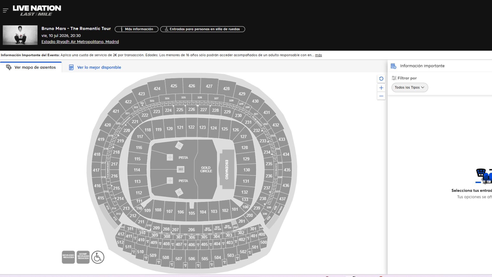The height and width of the screenshot is (277, 492).
Task: Select the Gold Circle section on the map
Action: 206,169
